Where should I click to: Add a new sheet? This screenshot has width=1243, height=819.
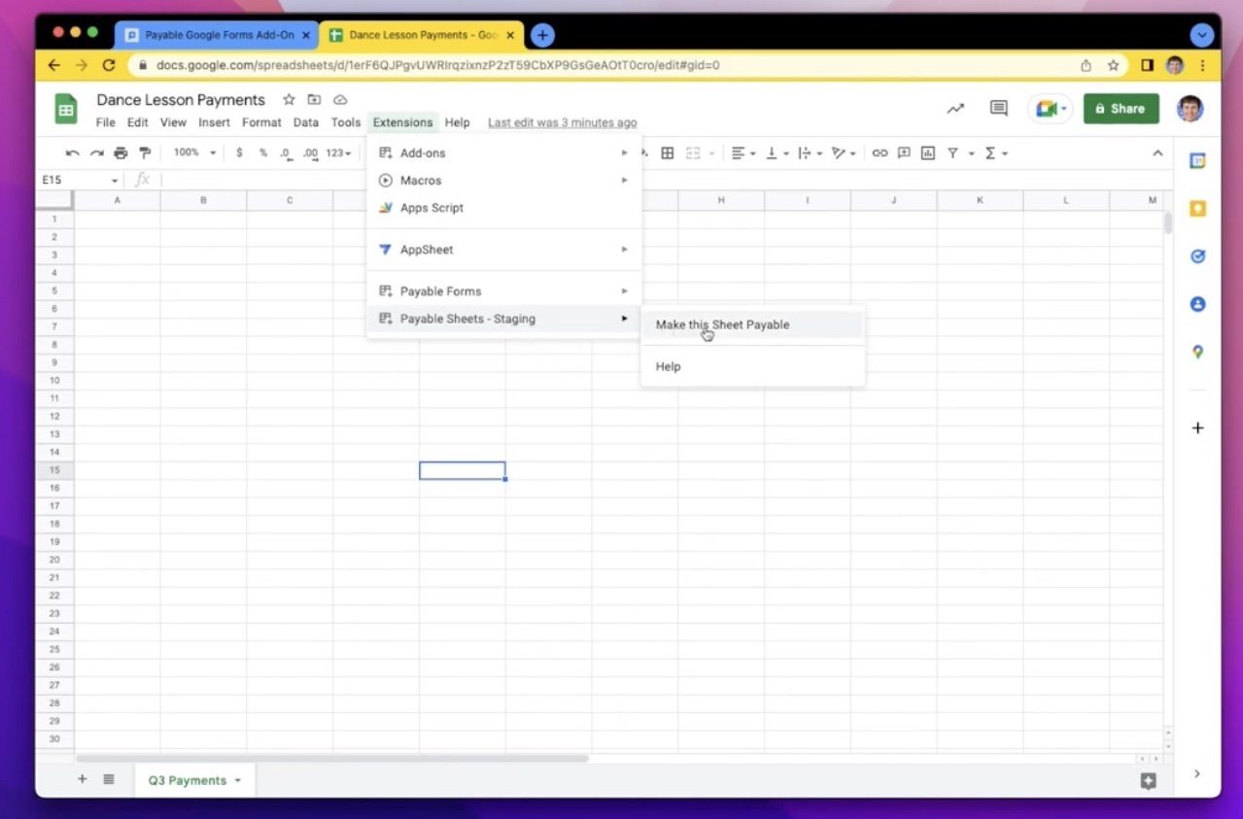[82, 779]
